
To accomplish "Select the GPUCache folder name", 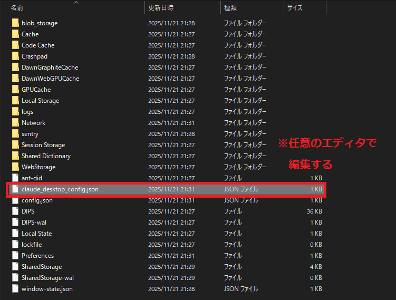I will pyautogui.click(x=36, y=90).
